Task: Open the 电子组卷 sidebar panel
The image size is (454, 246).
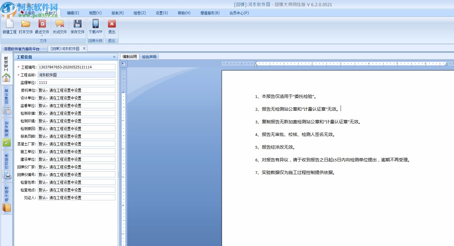Action: 6,198
